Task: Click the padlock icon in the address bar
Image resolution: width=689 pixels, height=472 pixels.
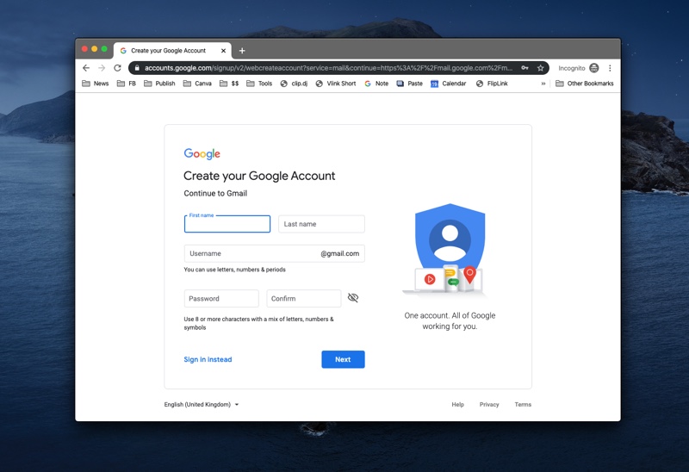Action: point(137,68)
